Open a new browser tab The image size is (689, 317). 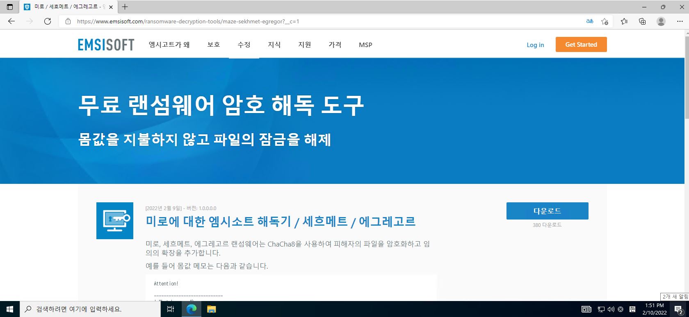125,7
